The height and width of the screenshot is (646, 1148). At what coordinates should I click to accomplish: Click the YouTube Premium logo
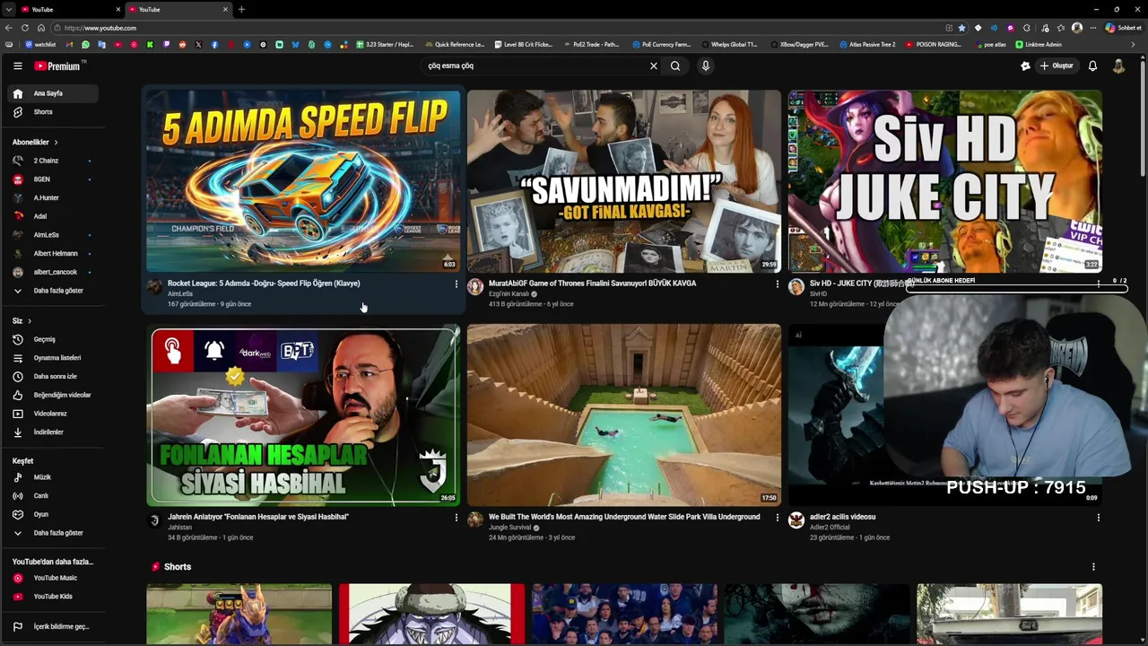59,65
